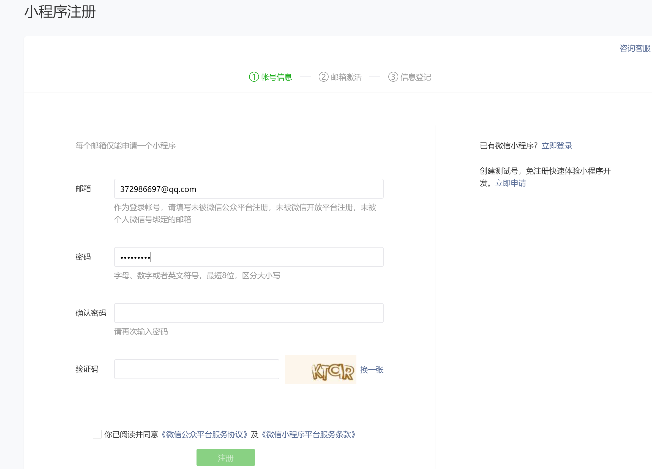
Task: Focus the 密码 password field
Action: click(x=249, y=257)
